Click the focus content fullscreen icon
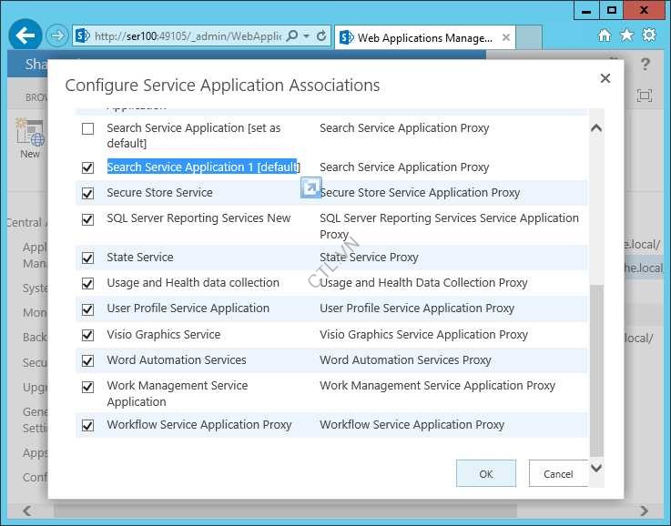Screen dimensions: 671x526 click(x=645, y=96)
